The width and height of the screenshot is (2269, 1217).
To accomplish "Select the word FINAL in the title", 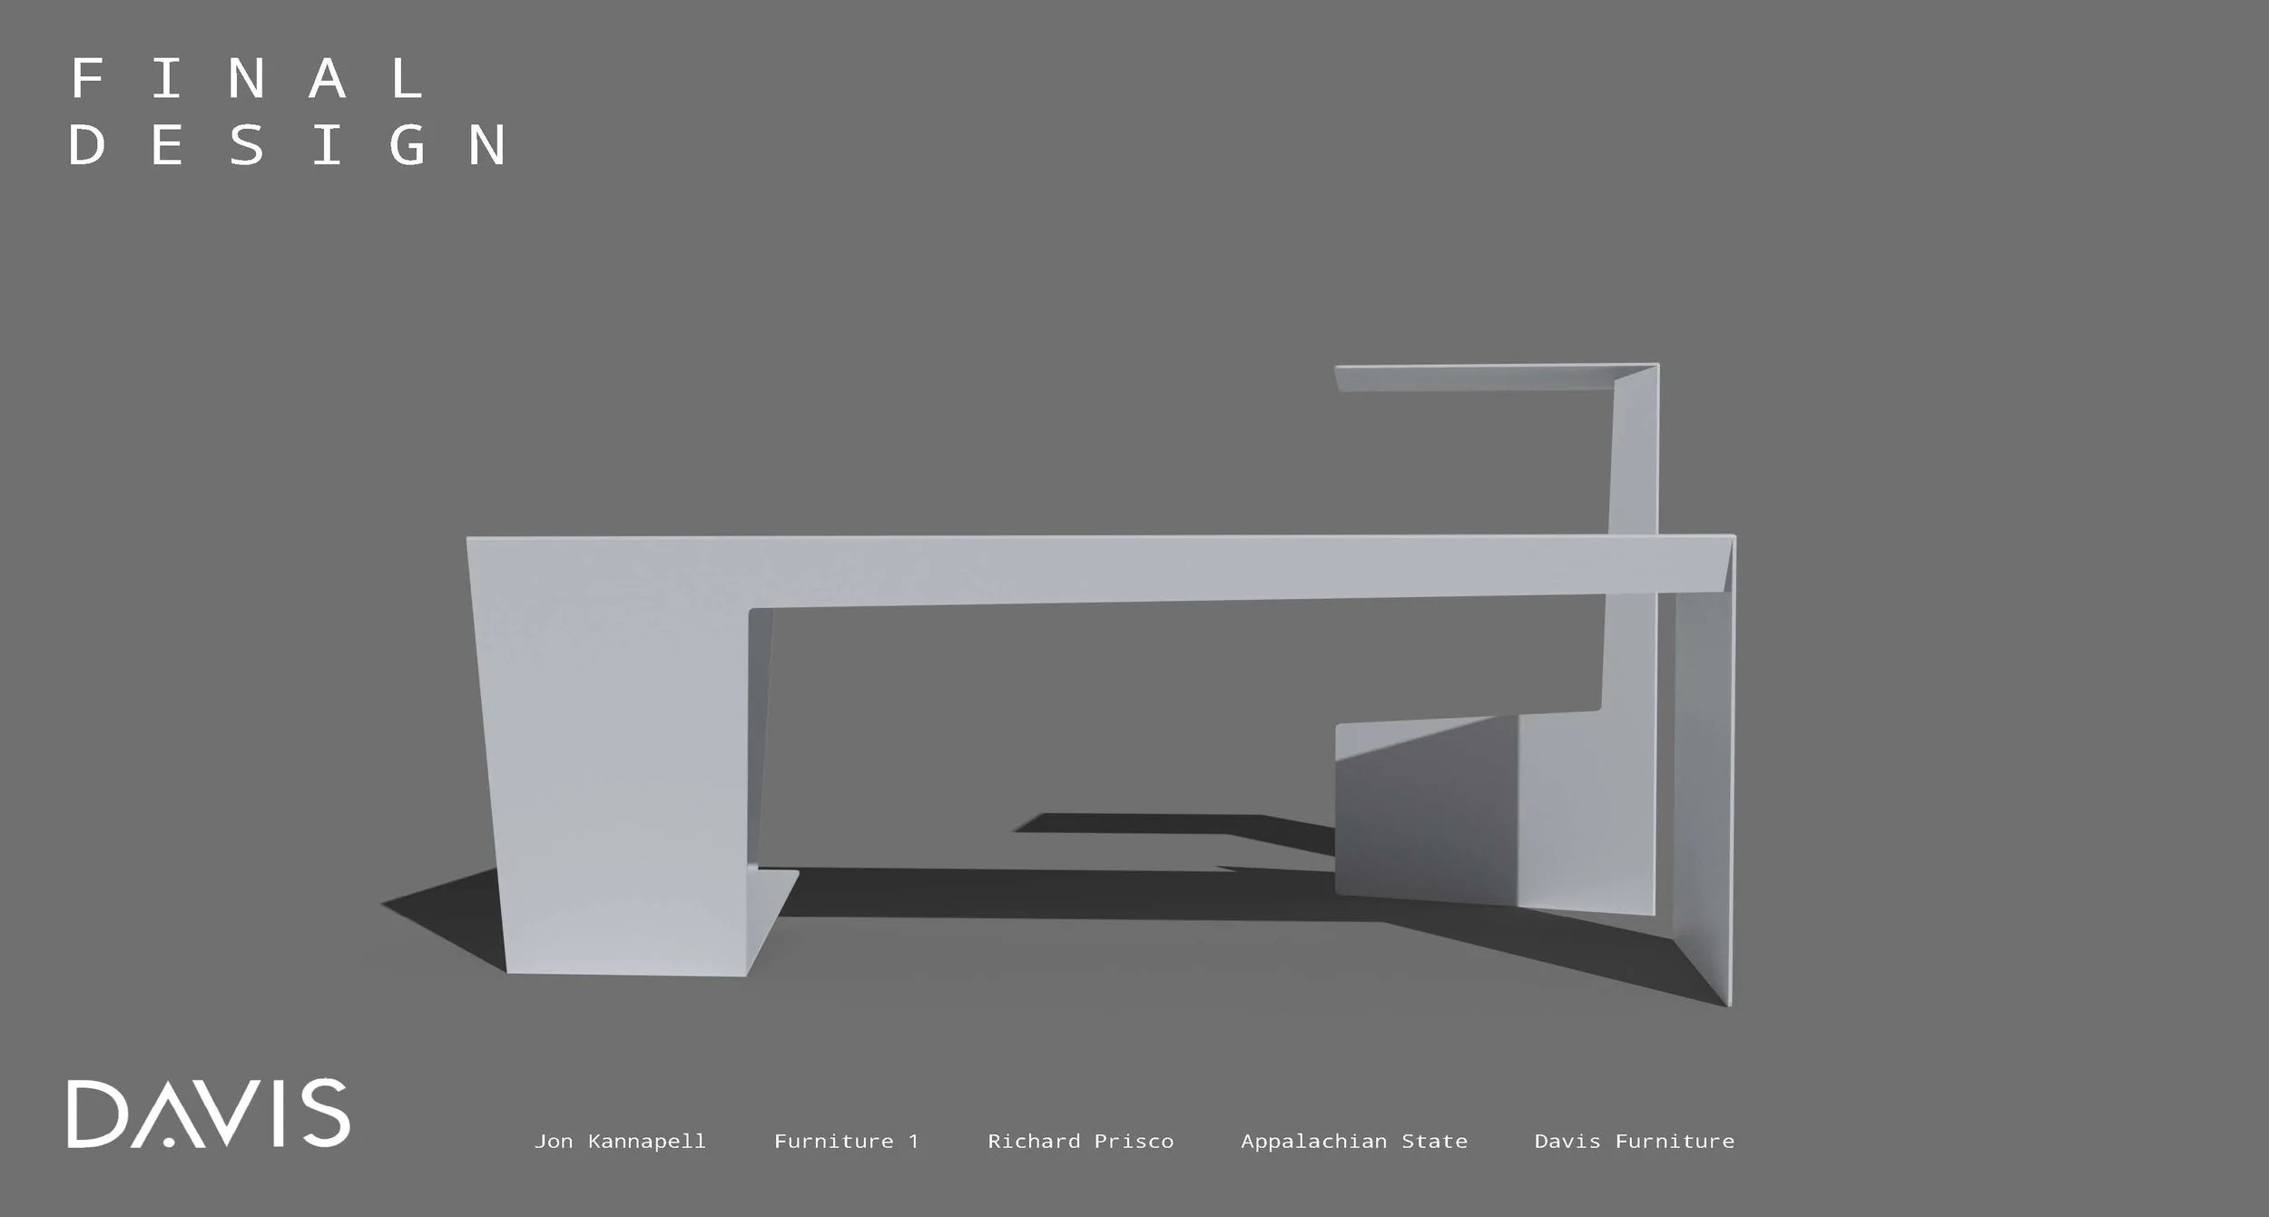I will (x=249, y=78).
